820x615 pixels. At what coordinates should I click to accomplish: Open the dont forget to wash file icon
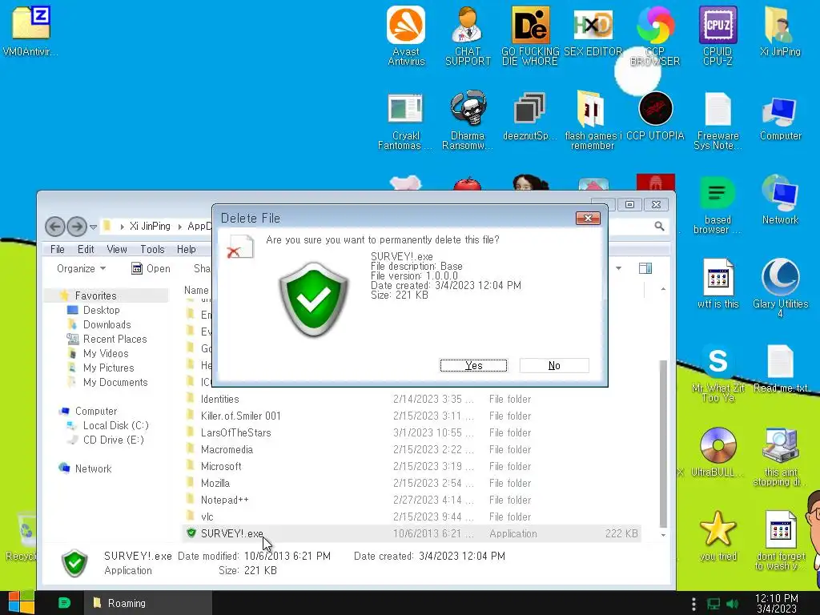point(780,541)
